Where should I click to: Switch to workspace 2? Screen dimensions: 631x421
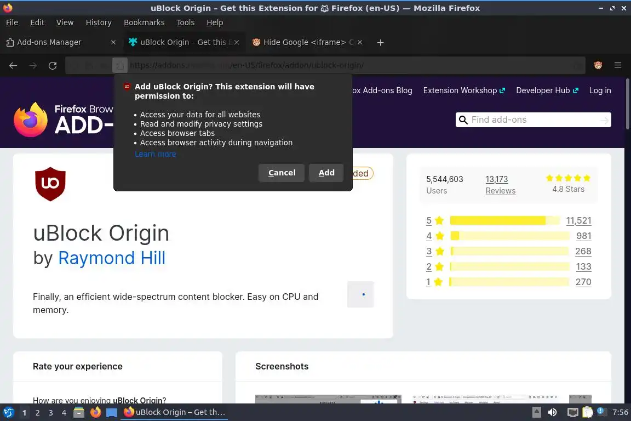(37, 413)
